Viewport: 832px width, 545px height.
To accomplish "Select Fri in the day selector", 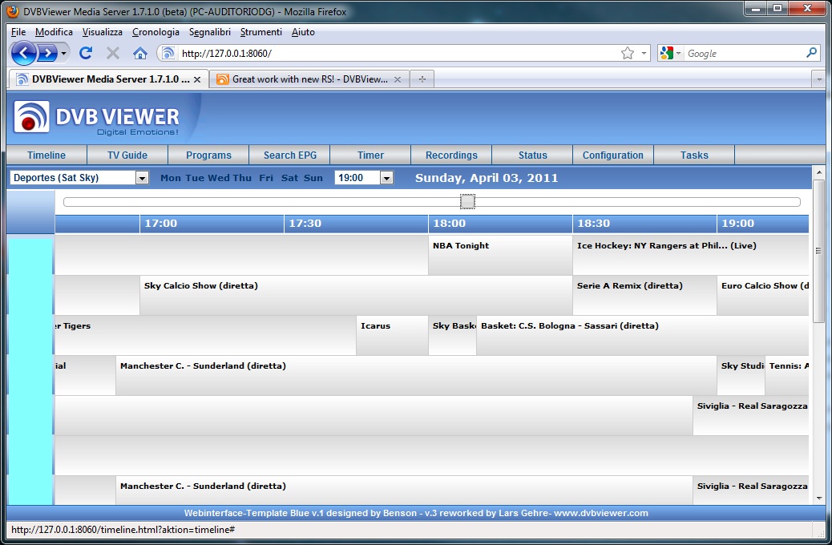I will (x=266, y=178).
